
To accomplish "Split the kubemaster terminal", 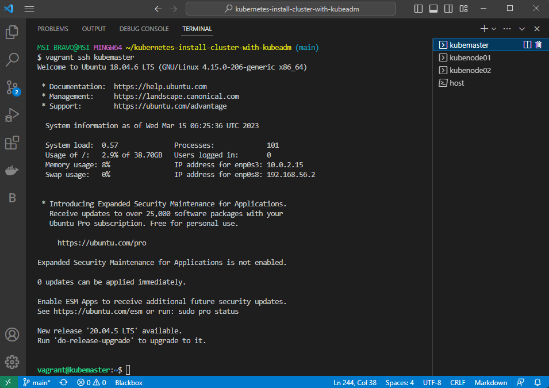I will tap(527, 44).
